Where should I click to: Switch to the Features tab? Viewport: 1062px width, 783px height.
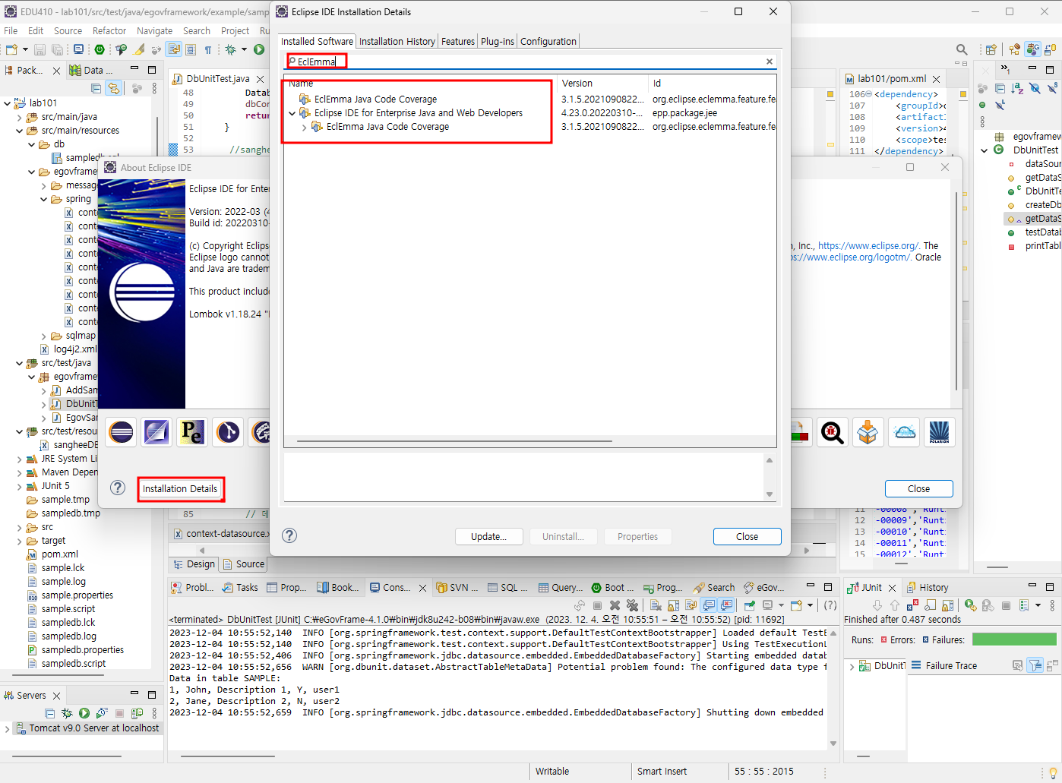coord(458,42)
